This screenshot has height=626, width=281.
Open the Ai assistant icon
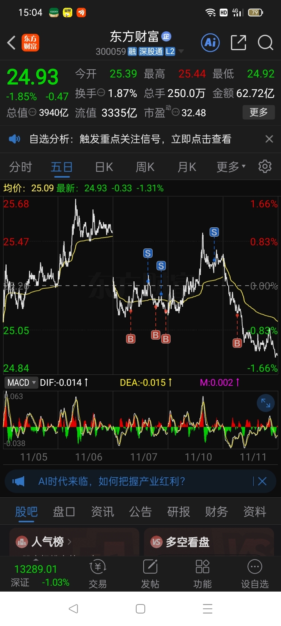tap(210, 42)
